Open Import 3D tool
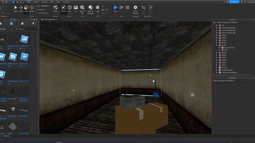255x143 pixels. click(82, 10)
